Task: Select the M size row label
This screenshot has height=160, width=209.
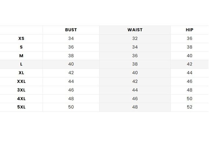Action: [x=21, y=56]
